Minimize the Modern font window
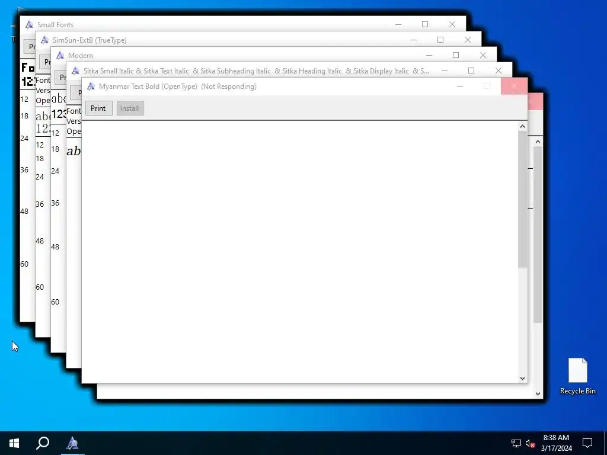This screenshot has width=607, height=455. [x=429, y=55]
